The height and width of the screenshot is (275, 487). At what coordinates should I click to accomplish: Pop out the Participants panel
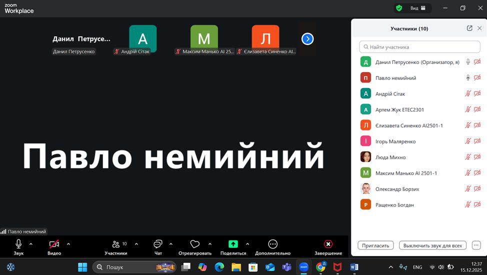(x=469, y=28)
